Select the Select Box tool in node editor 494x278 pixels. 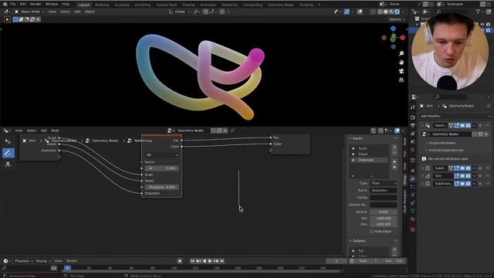[8, 141]
